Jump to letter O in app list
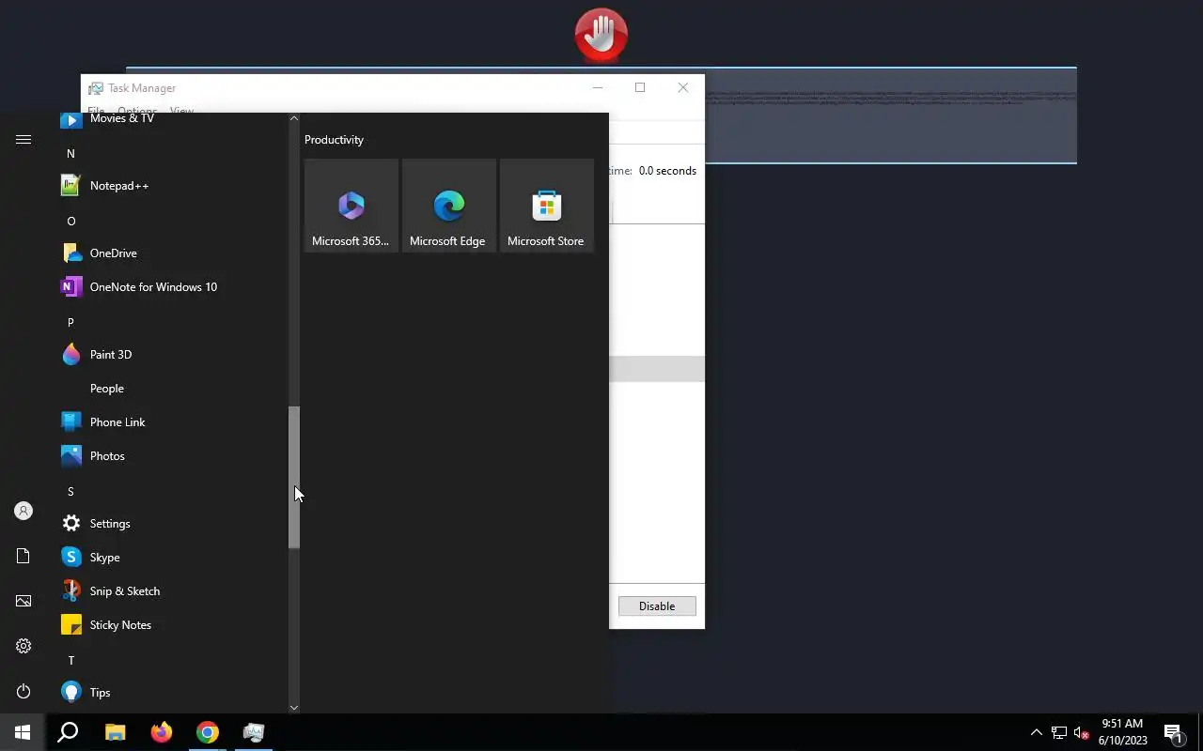Screen dimensions: 1203x751 click(x=70, y=221)
